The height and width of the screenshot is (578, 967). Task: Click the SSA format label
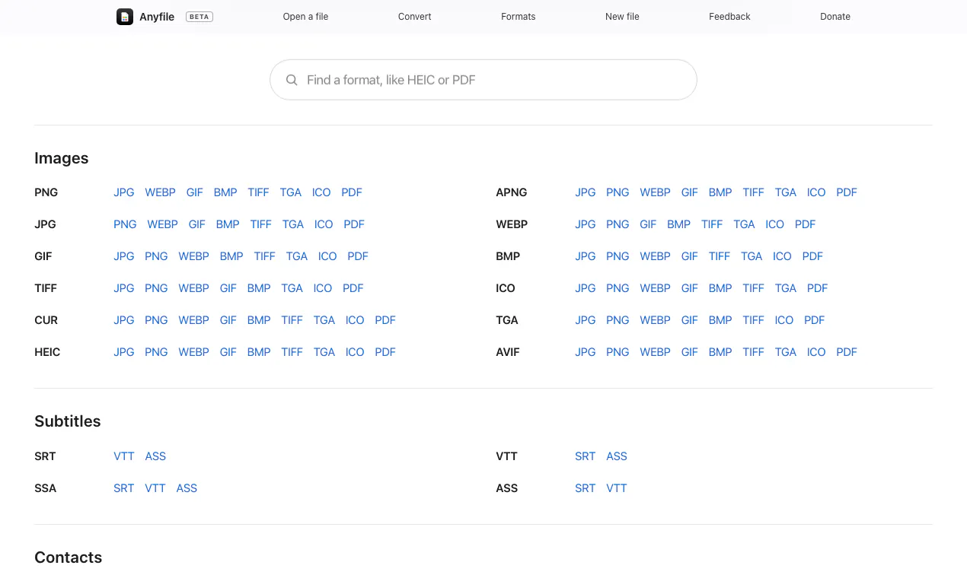[46, 488]
